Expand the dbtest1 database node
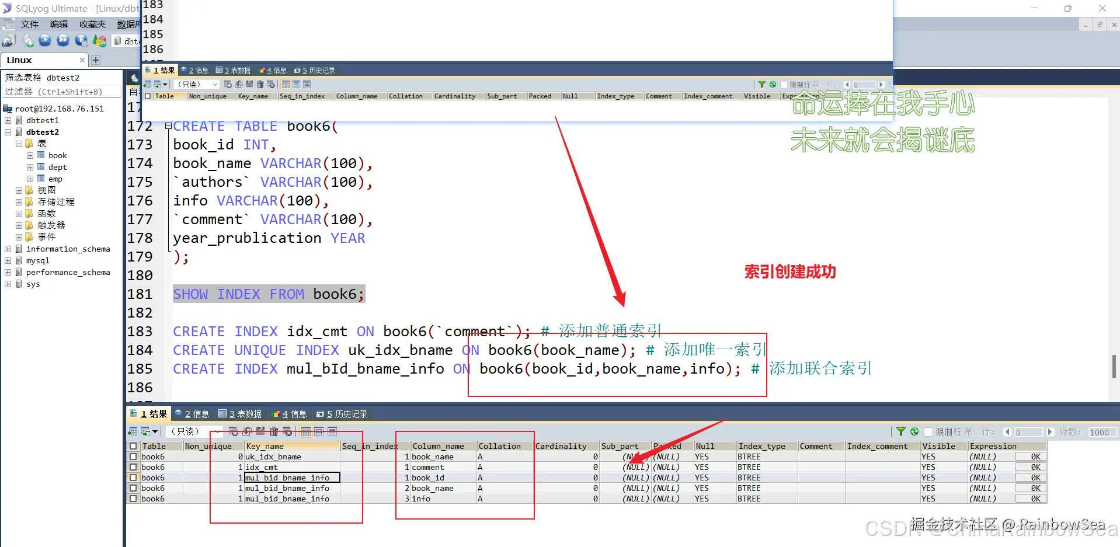The image size is (1120, 547). point(8,120)
